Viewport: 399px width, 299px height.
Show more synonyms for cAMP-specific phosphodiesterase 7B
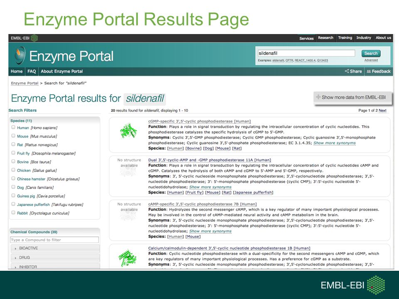[x=210, y=231]
